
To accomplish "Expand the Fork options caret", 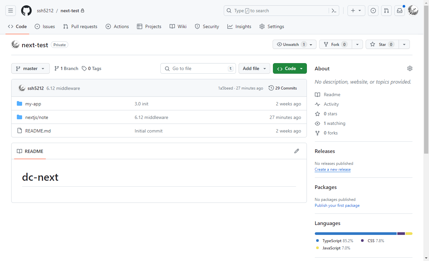I will point(357,44).
